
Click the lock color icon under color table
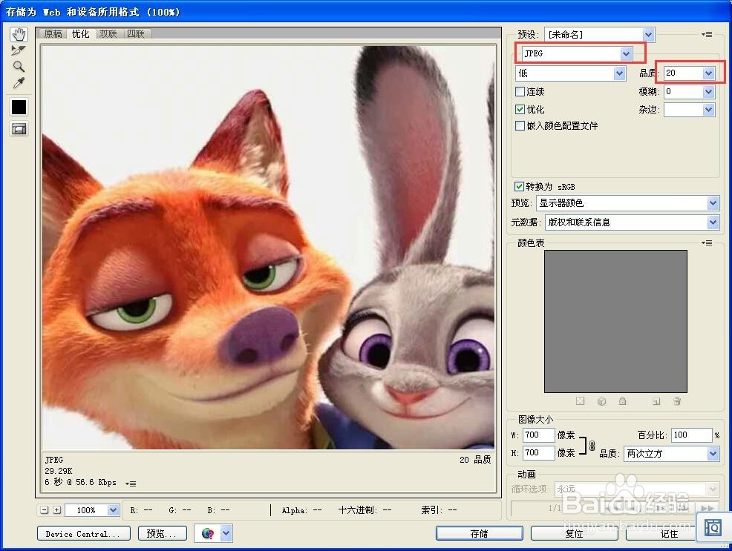622,401
